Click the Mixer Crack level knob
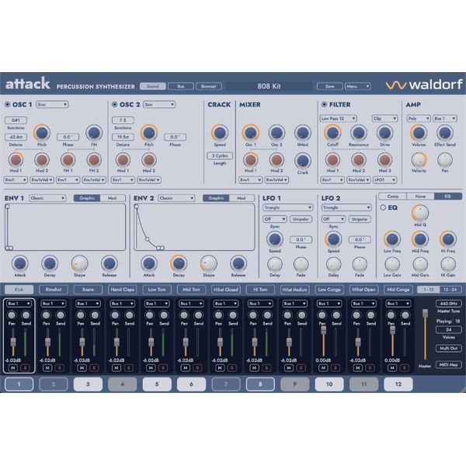 coord(303,161)
